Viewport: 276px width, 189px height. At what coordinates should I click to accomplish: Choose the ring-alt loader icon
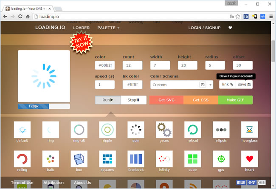tap(79, 130)
